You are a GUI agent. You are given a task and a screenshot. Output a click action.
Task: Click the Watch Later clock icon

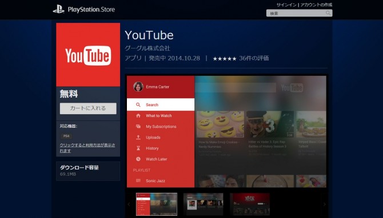(x=138, y=159)
